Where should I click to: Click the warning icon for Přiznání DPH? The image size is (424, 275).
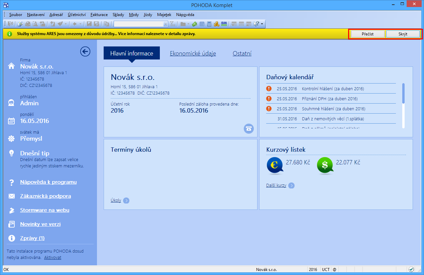click(x=269, y=99)
